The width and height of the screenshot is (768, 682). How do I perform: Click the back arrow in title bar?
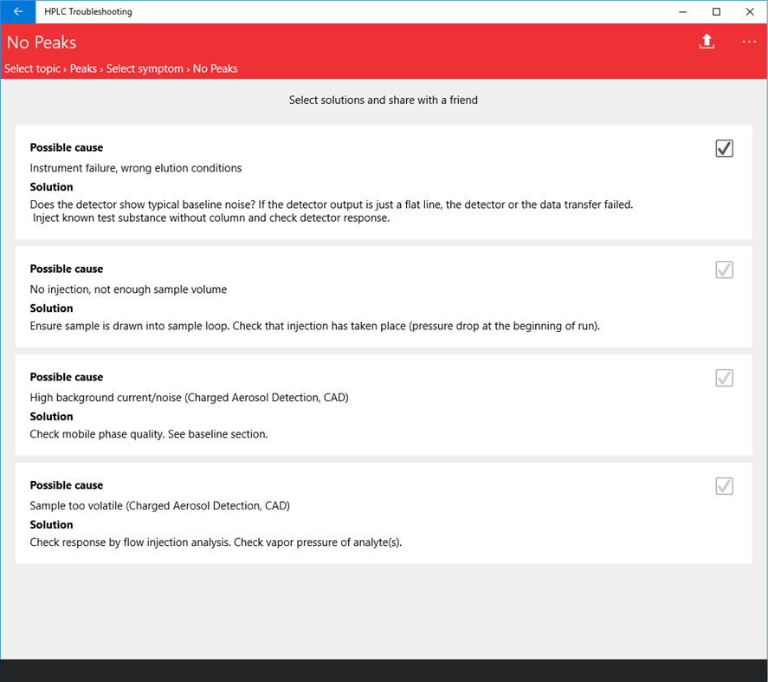(x=17, y=12)
